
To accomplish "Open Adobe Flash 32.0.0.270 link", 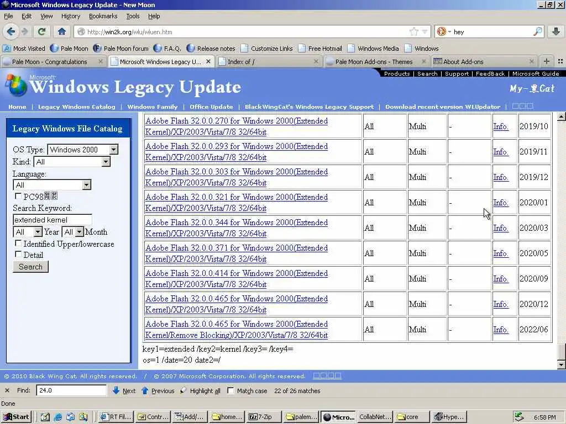I will 237,126.
